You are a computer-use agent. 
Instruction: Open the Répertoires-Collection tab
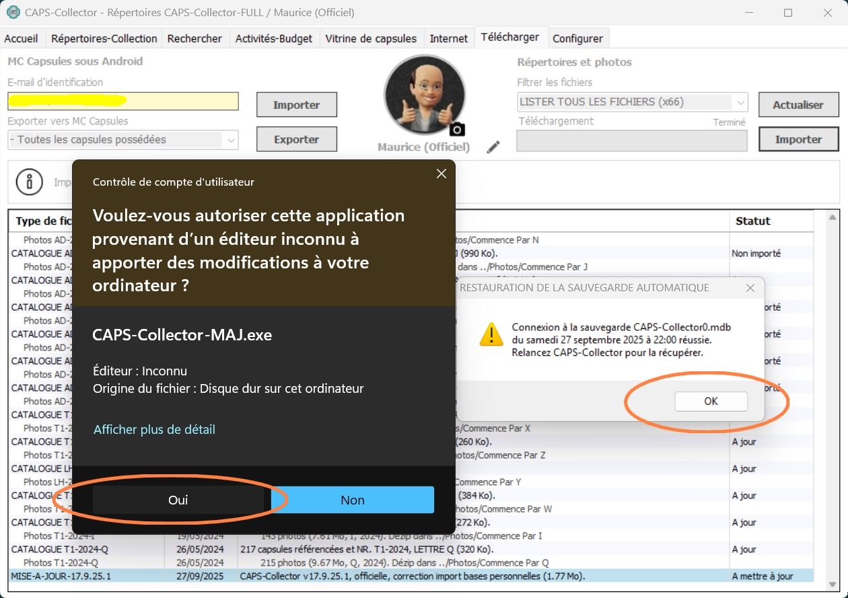(x=104, y=38)
